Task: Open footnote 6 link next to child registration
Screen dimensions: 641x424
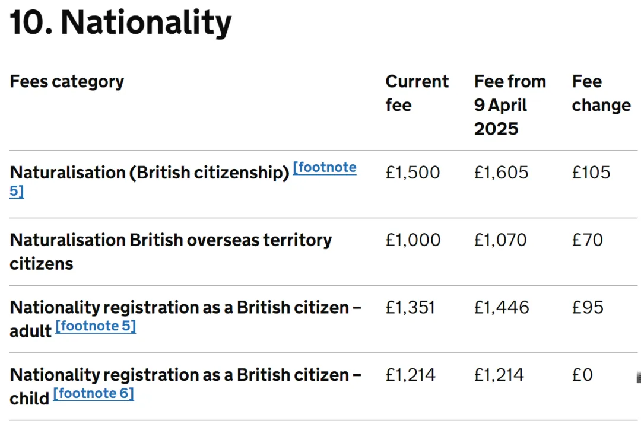Action: coord(94,393)
